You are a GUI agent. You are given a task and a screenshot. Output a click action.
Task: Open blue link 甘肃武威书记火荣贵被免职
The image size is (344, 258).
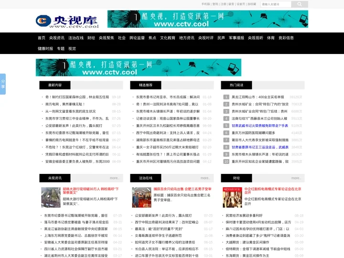pos(260,126)
